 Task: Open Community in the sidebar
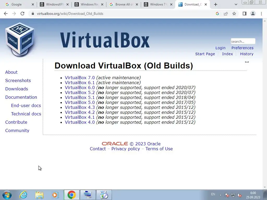click(x=17, y=131)
